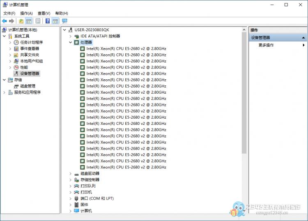Click the device list scroll up arrow
This screenshot has height=221, width=308.
(x=244, y=30)
